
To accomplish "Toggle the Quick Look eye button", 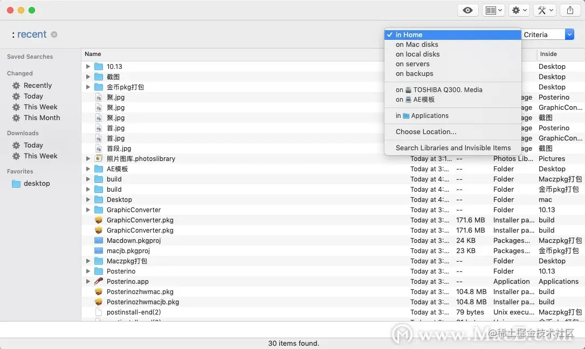I will tap(467, 10).
